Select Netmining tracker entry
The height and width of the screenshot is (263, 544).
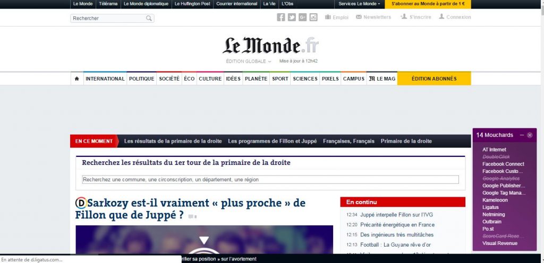tap(494, 215)
